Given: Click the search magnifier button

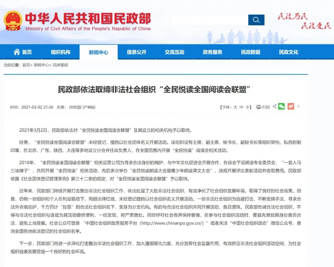Looking at the screenshot, I should [256, 20].
